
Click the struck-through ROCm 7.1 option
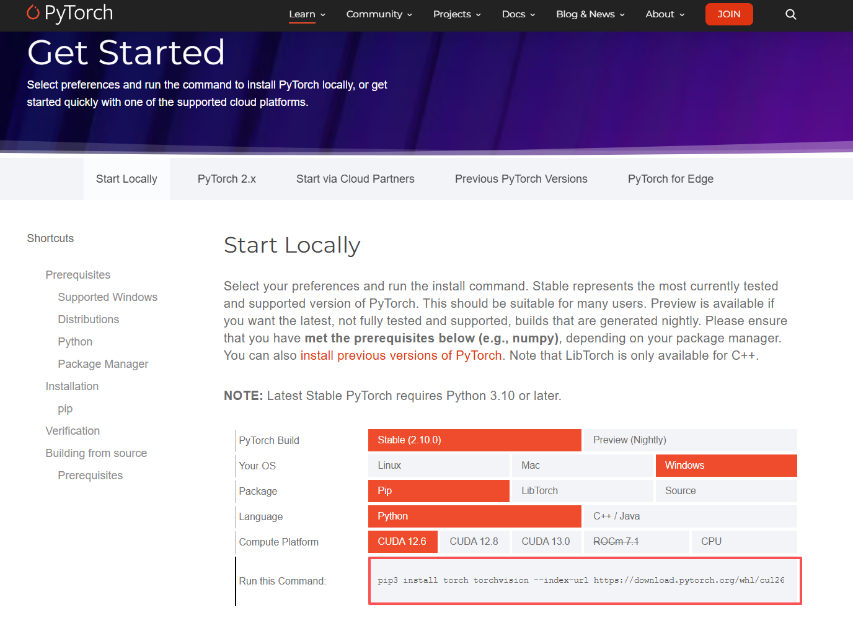(637, 542)
